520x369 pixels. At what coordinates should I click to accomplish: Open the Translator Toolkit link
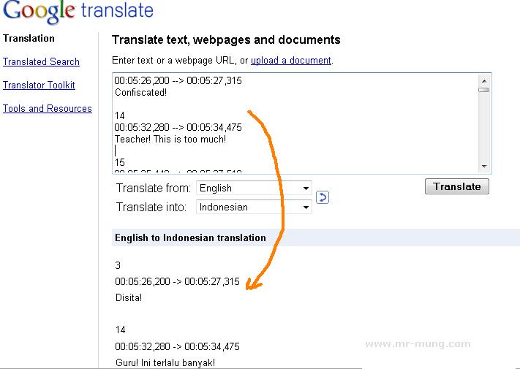click(x=39, y=85)
